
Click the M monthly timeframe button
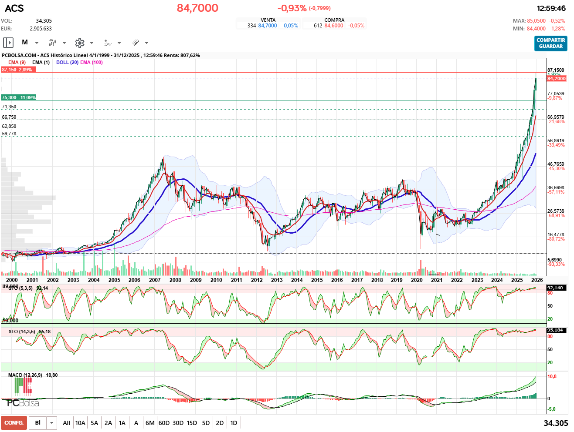coord(25,43)
